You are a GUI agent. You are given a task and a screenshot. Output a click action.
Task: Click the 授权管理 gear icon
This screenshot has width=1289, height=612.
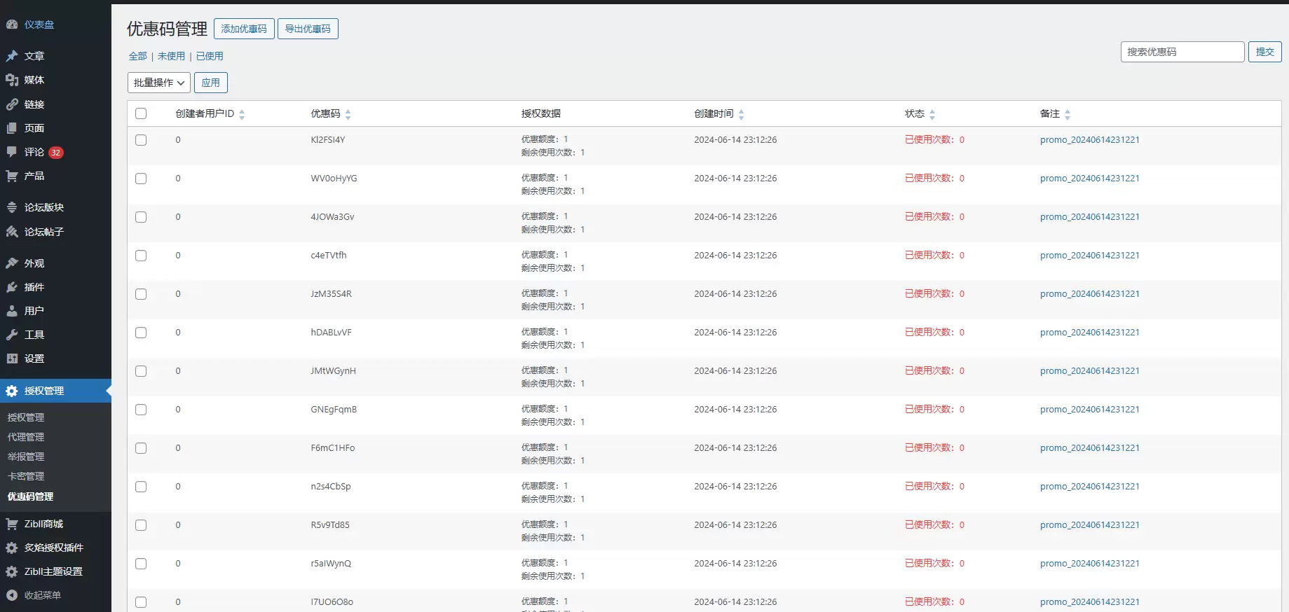click(x=12, y=391)
